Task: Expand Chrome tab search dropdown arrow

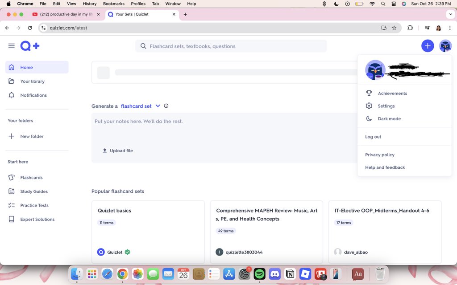Action: pyautogui.click(x=451, y=14)
